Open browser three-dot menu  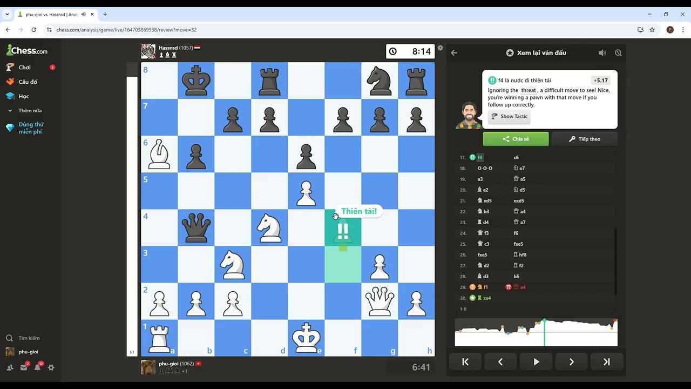point(683,30)
